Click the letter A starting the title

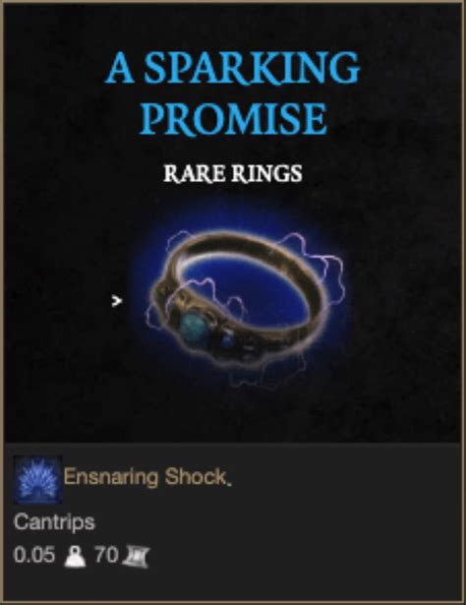click(120, 68)
